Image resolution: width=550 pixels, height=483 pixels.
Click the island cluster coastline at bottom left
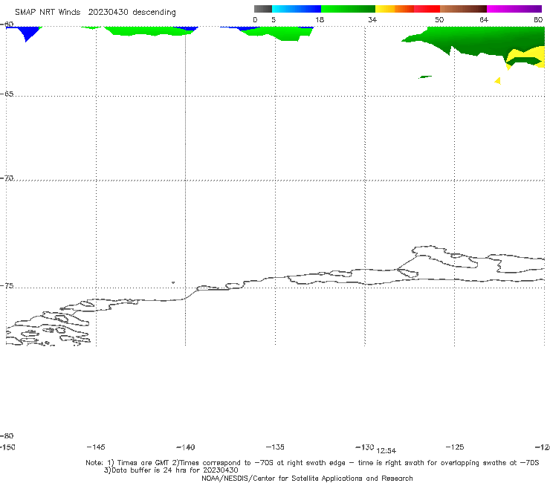click(48, 328)
